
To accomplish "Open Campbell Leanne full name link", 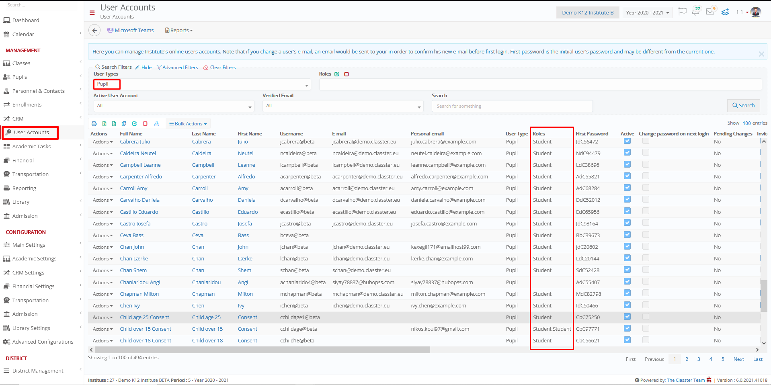I will point(140,165).
